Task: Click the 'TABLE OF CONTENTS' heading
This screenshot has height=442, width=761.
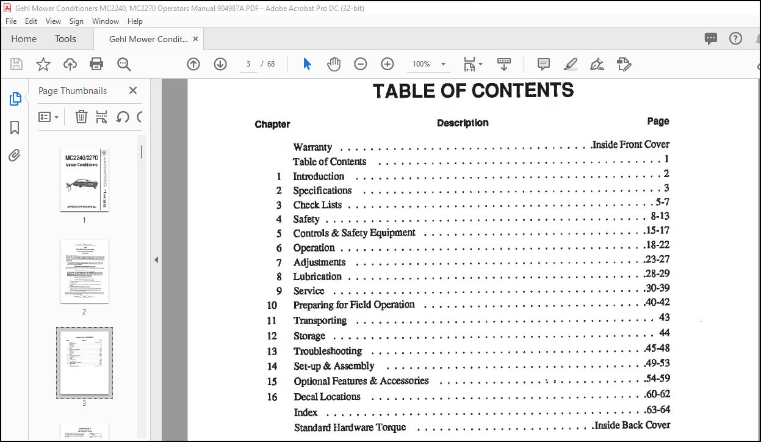Action: pyautogui.click(x=474, y=91)
